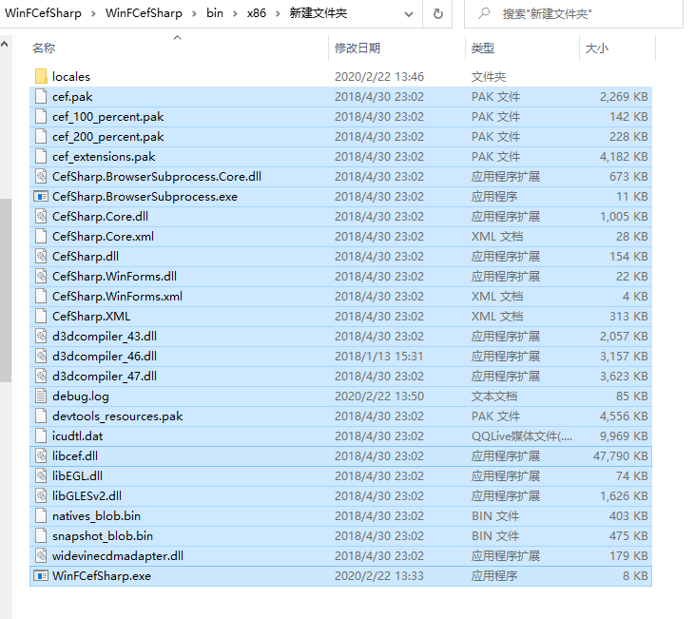695x619 pixels.
Task: Click the cef_100_percent.pak file icon
Action: tap(41, 116)
